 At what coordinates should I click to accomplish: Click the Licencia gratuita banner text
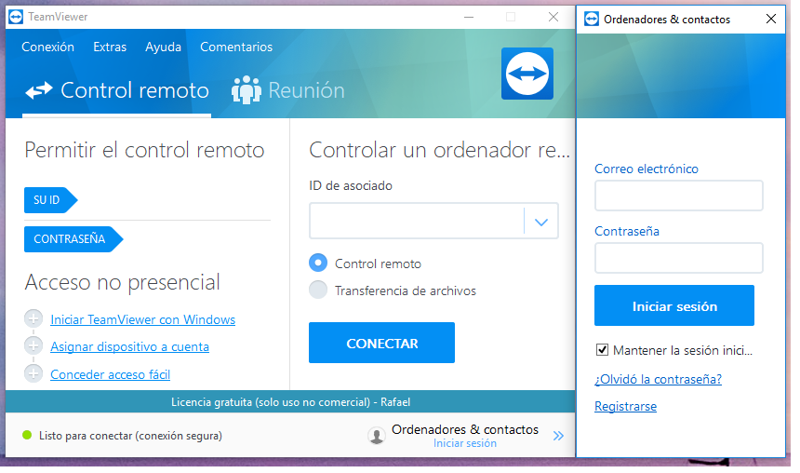(290, 402)
